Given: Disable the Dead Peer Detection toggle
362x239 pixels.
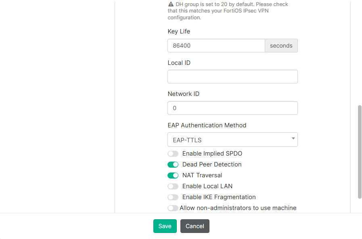Looking at the screenshot, I should [173, 164].
